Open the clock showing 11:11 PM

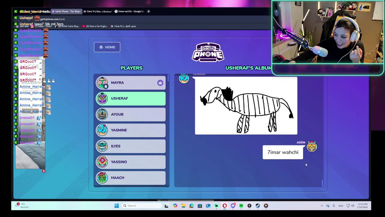click(x=362, y=206)
